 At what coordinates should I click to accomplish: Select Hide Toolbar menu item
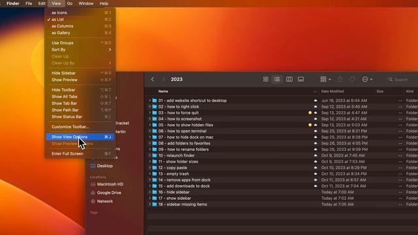(x=80, y=90)
